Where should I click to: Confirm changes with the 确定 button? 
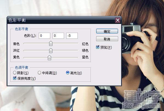point(107,31)
